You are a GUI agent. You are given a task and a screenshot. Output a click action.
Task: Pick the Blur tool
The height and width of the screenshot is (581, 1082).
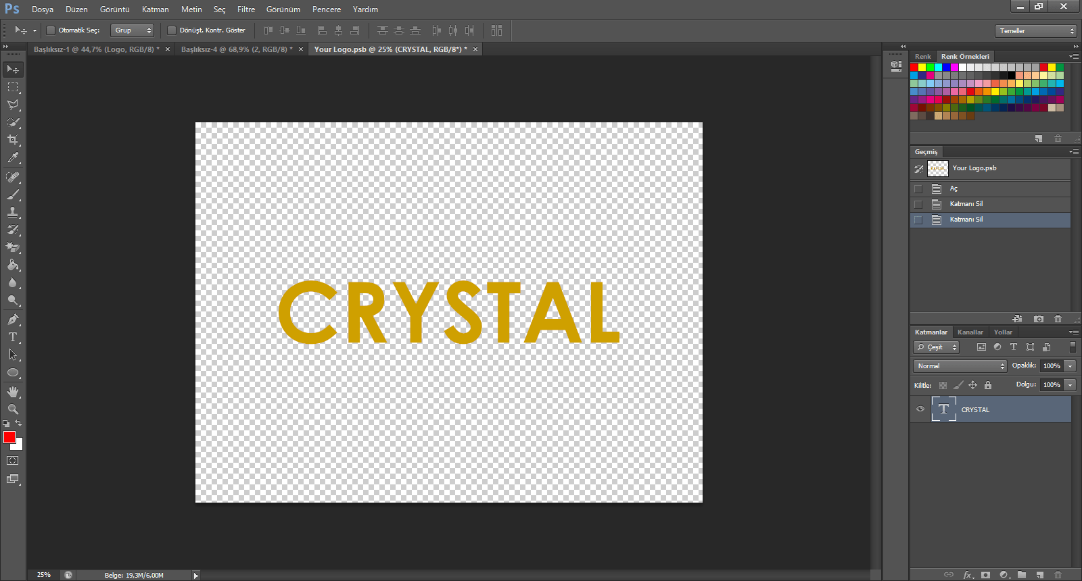pos(13,282)
